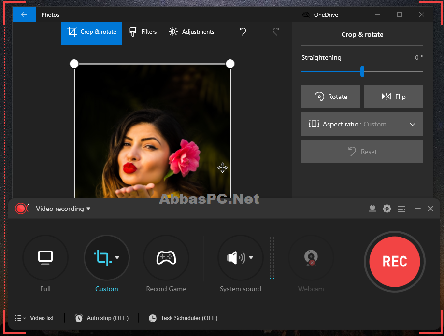Screen dimensions: 444x336
Task: Click the top-right crop handle
Action: pos(230,64)
